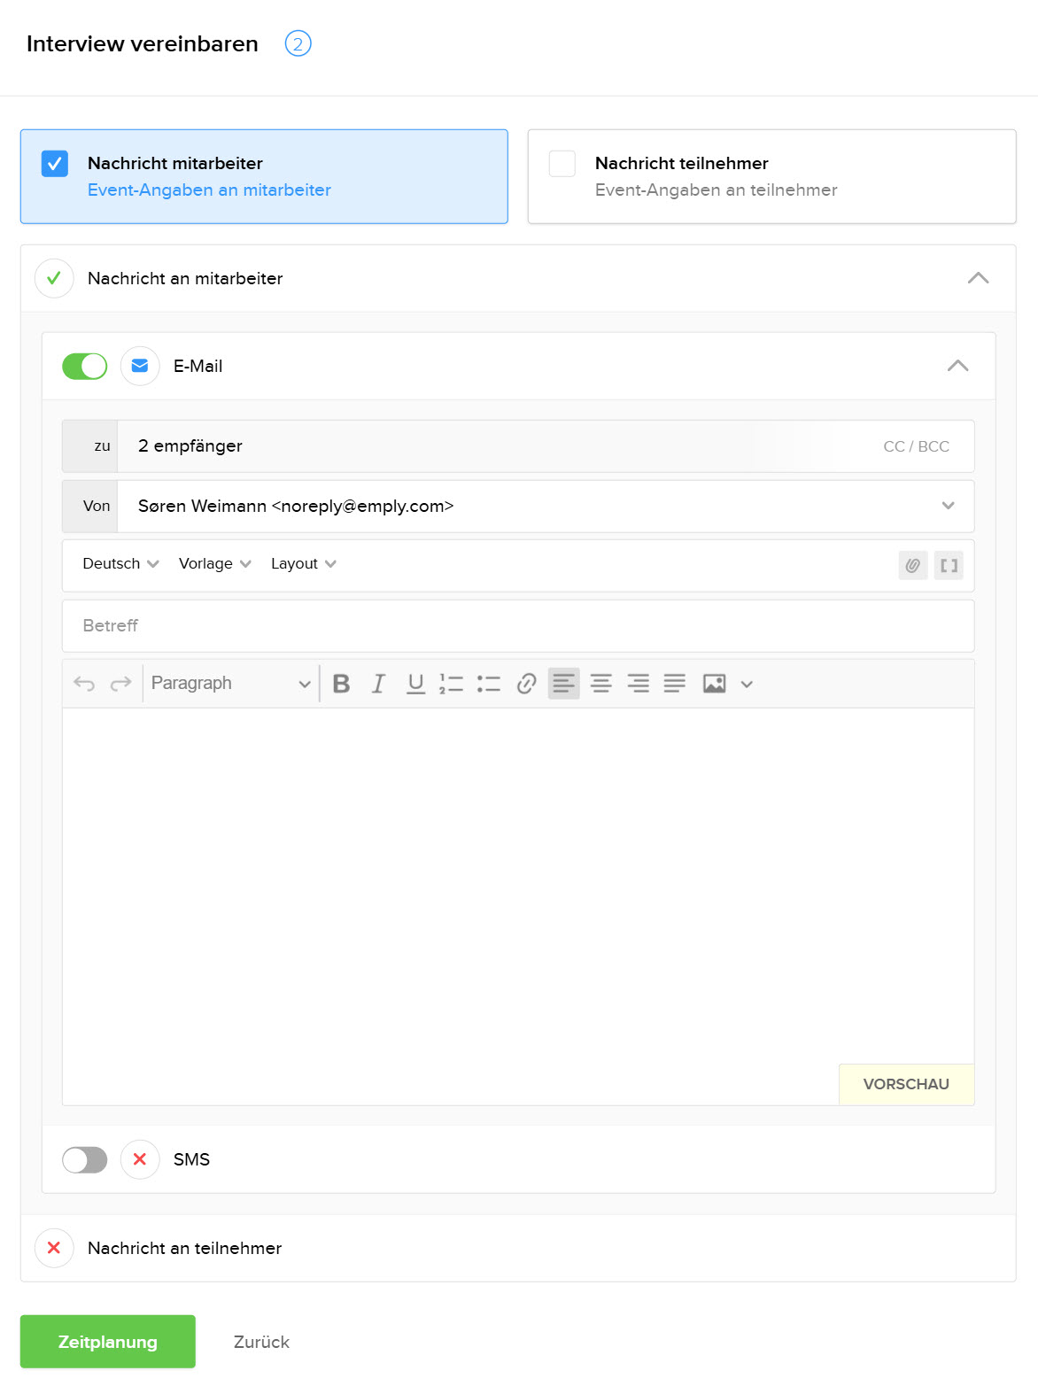Click the green Zeitplanung button
Screen dimensions: 1038x1386
coord(108,1342)
